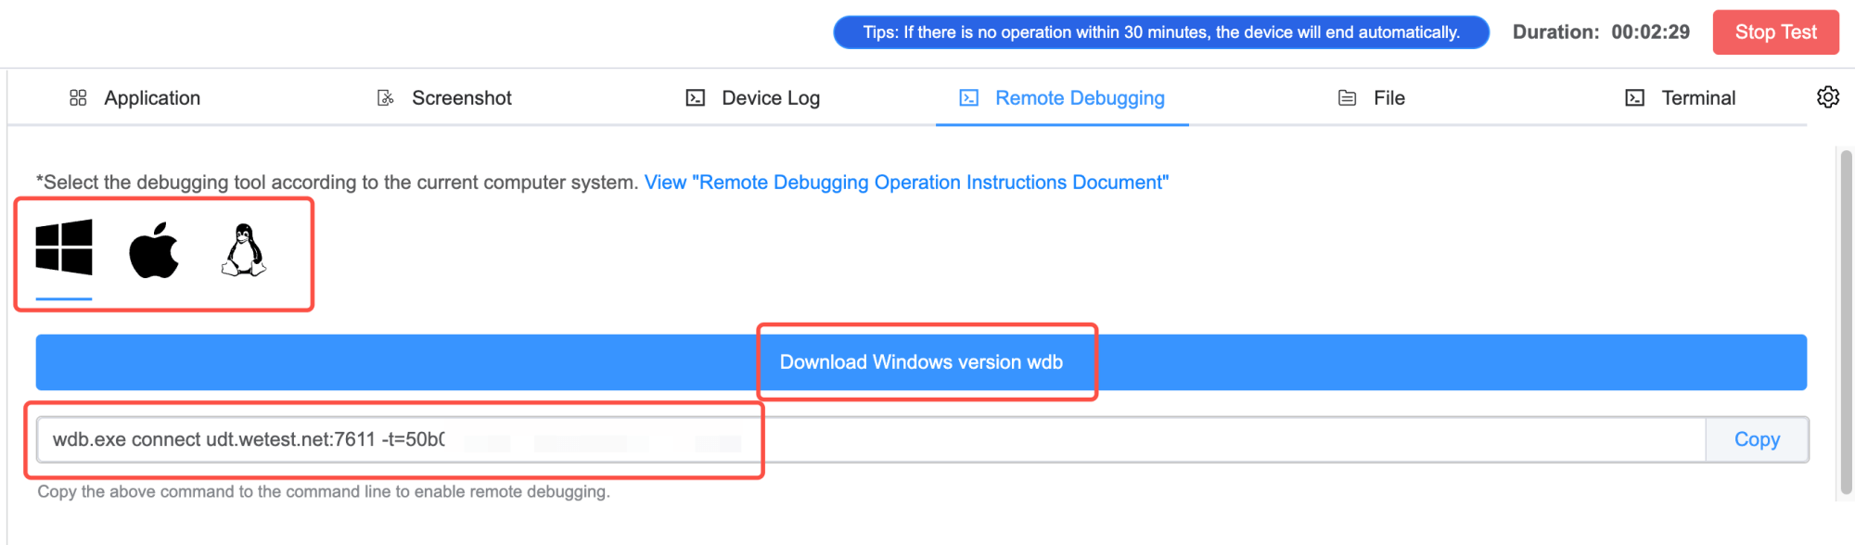Select the Linux penguin debugging tool icon
This screenshot has width=1855, height=545.
coord(244,250)
